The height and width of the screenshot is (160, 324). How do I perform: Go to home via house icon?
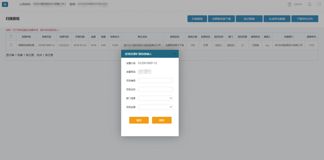[319, 4]
